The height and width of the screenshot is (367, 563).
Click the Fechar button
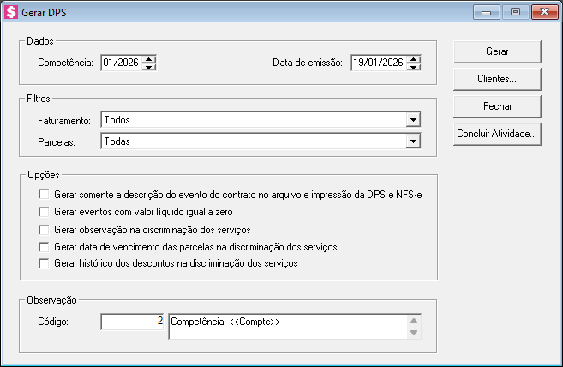pyautogui.click(x=496, y=106)
